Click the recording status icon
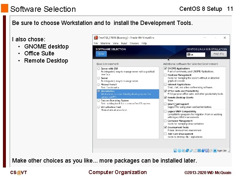This screenshot has width=236, height=177. point(203,151)
